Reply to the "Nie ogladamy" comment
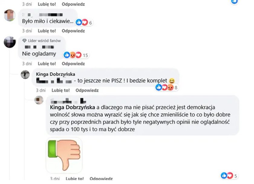 pos(73,63)
